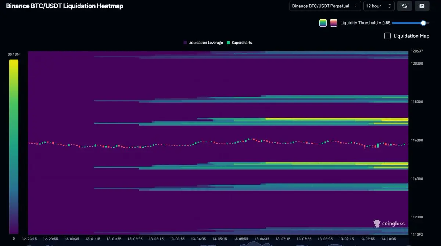Screen dimensions: 441x246
Task: Click the 13, 09:15 time axis label
Action: pyautogui.click(x=347, y=239)
